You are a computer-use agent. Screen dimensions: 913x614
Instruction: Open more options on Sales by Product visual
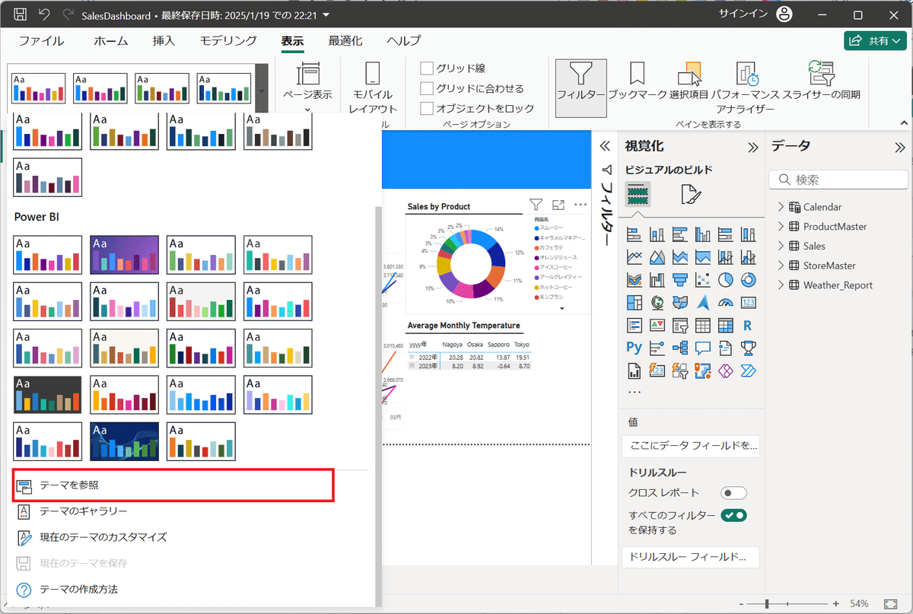tap(581, 204)
